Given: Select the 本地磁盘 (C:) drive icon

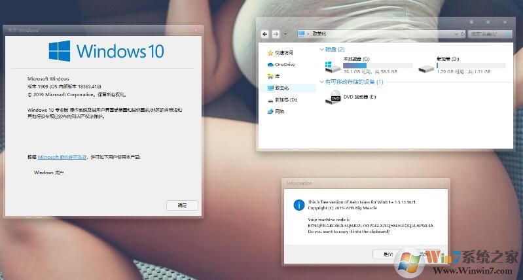Looking at the screenshot, I should pyautogui.click(x=333, y=66).
